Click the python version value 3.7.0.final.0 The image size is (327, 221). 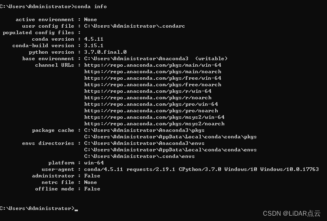point(105,52)
